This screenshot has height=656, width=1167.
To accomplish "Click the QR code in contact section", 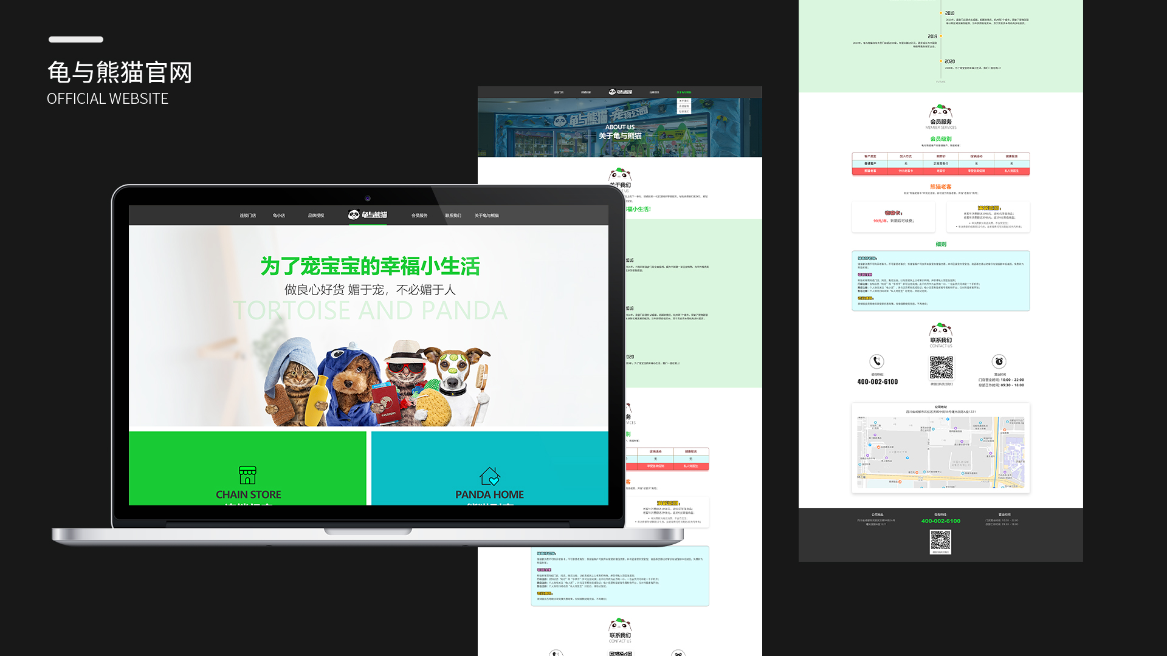I will (942, 368).
